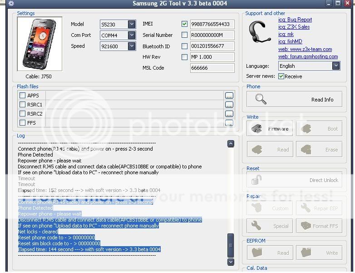Check the FFS flash file box
The height and width of the screenshot is (273, 355).
22,122
